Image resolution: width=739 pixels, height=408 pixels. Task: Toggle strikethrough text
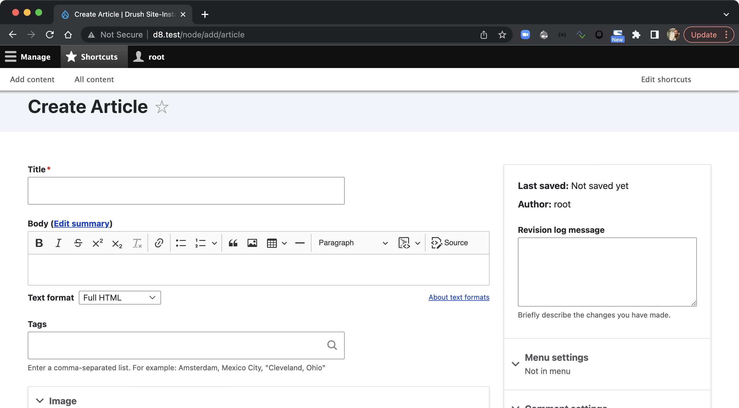78,243
